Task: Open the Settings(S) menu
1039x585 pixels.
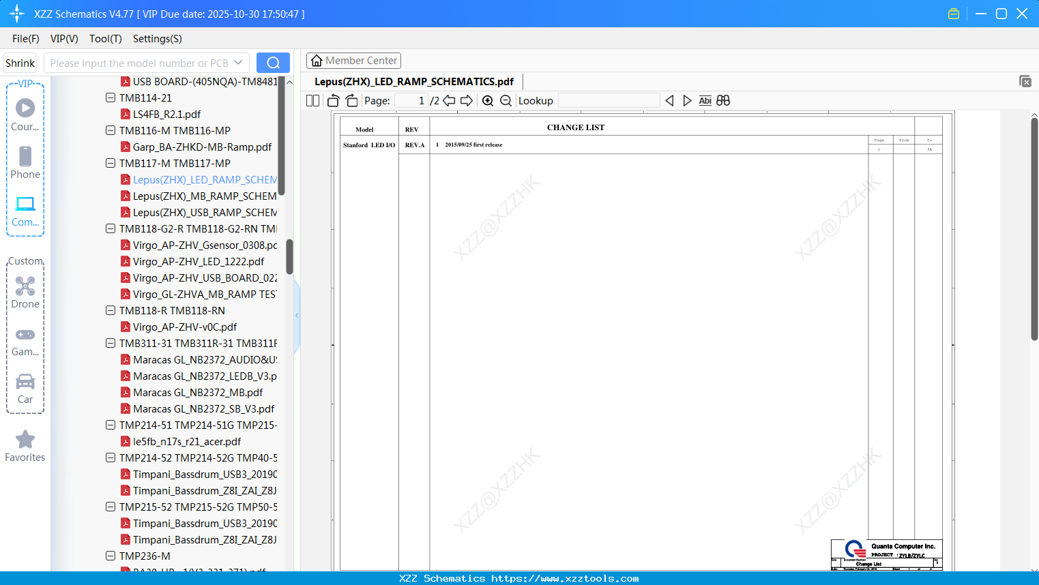Action: 158,39
